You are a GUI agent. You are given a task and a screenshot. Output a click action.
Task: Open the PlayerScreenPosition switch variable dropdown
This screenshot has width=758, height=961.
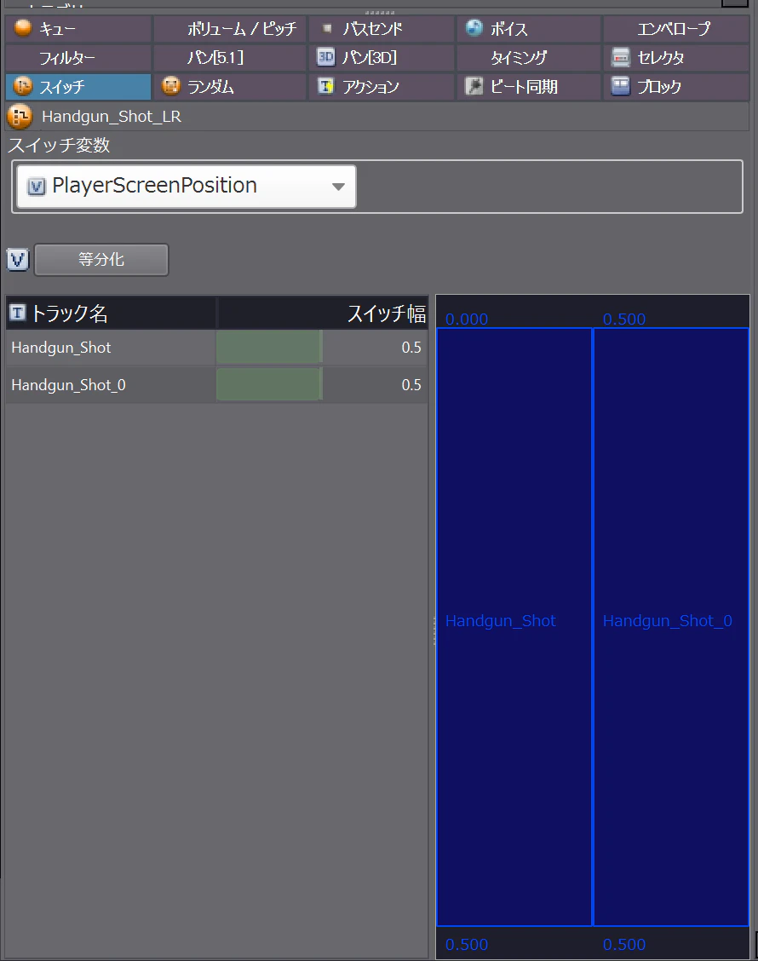coord(187,186)
